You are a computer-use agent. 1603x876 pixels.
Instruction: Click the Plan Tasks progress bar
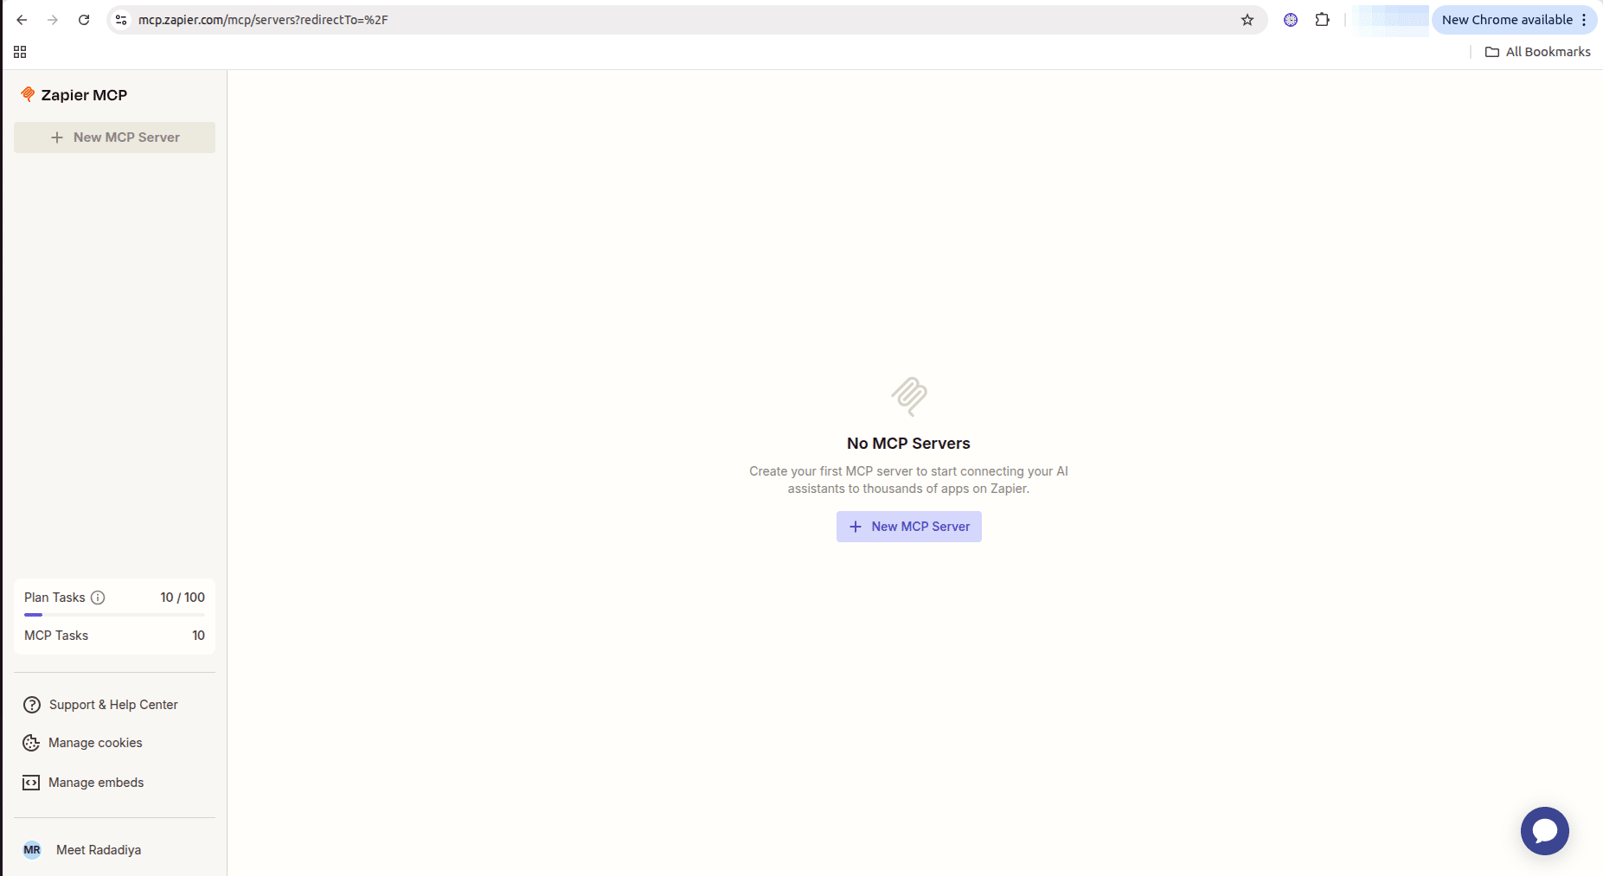coord(114,615)
